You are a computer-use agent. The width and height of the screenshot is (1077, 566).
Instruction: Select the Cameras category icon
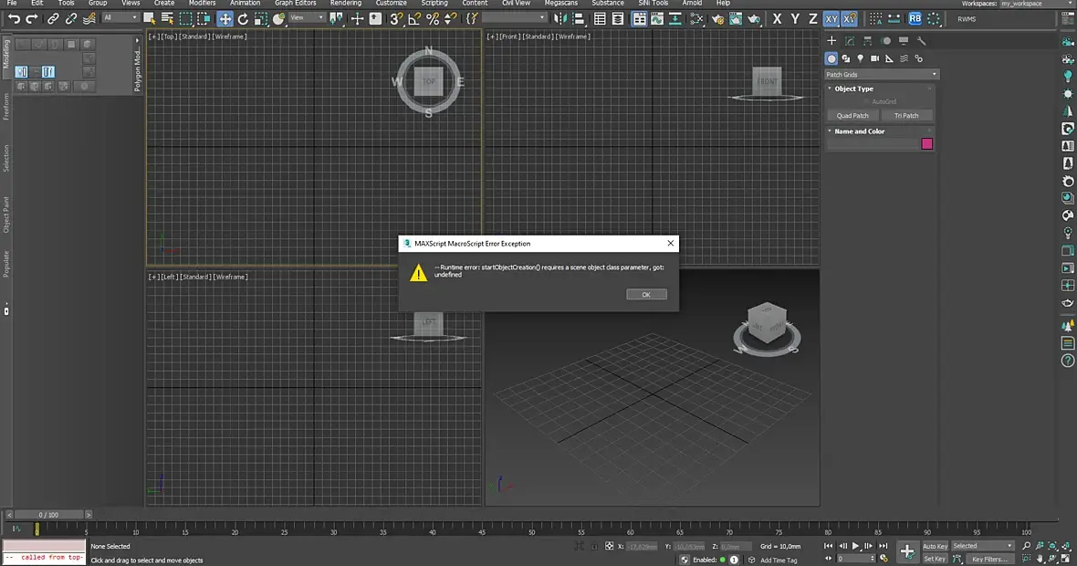874,59
